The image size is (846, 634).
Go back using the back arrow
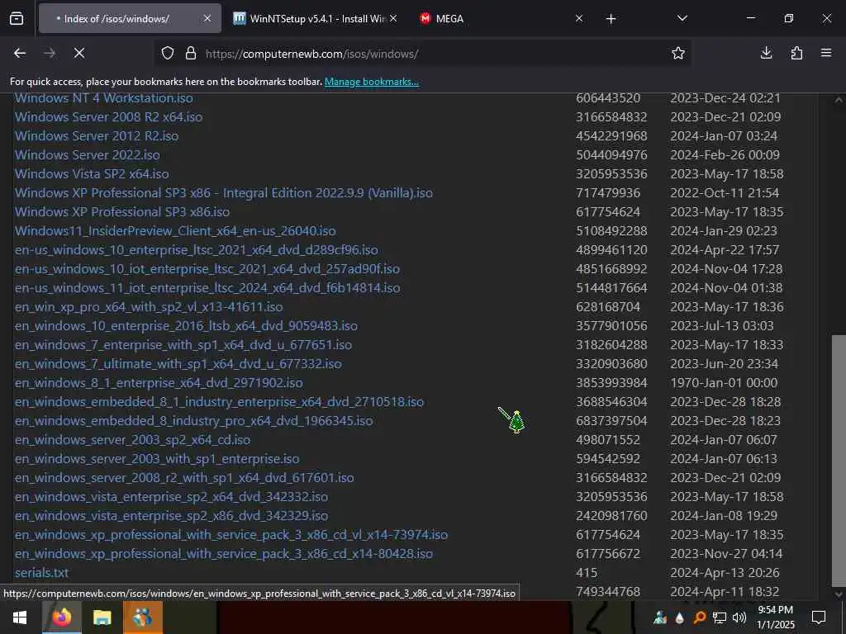(x=20, y=53)
